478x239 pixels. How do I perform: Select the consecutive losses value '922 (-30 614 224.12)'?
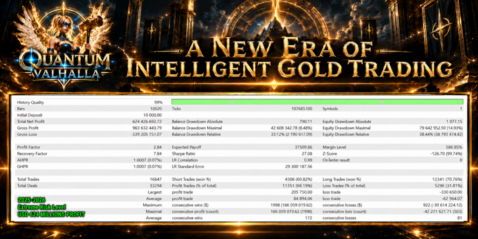click(443, 205)
